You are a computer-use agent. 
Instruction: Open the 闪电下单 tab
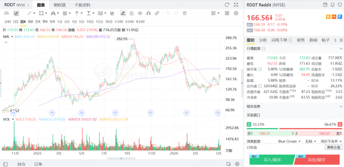[x=282, y=40]
